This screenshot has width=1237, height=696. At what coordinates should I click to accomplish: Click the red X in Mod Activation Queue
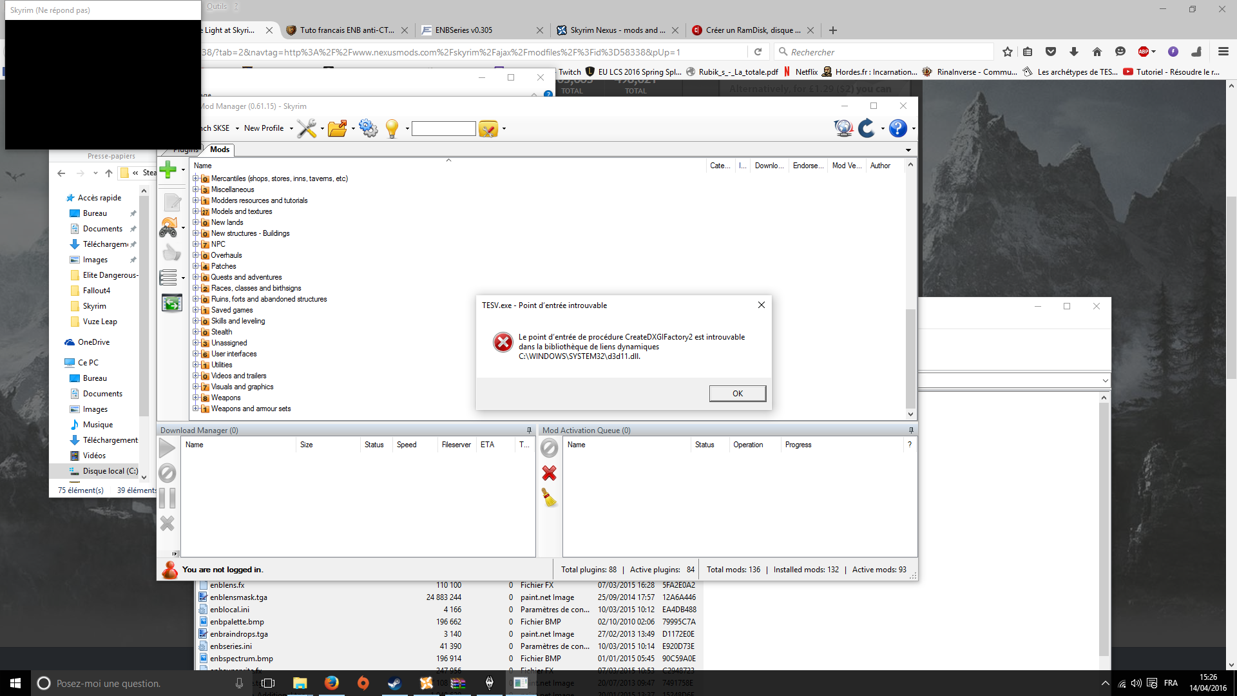coord(549,473)
